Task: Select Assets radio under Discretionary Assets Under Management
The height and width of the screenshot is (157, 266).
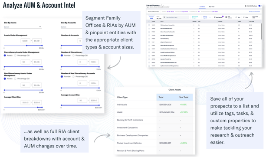Action: pyautogui.click(x=5, y=56)
